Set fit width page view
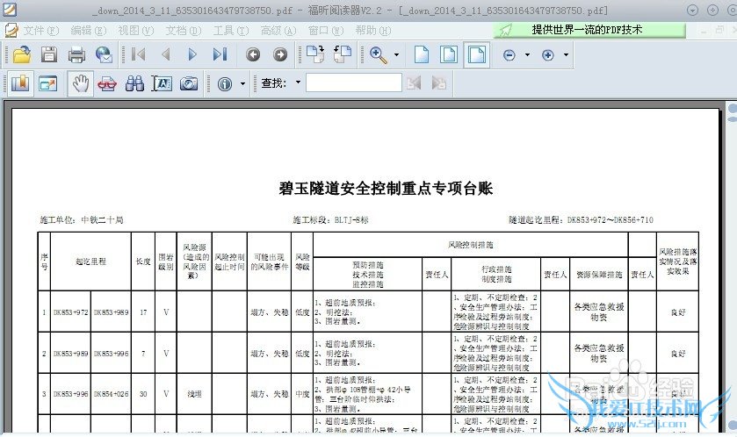The image size is (737, 437). tap(477, 55)
